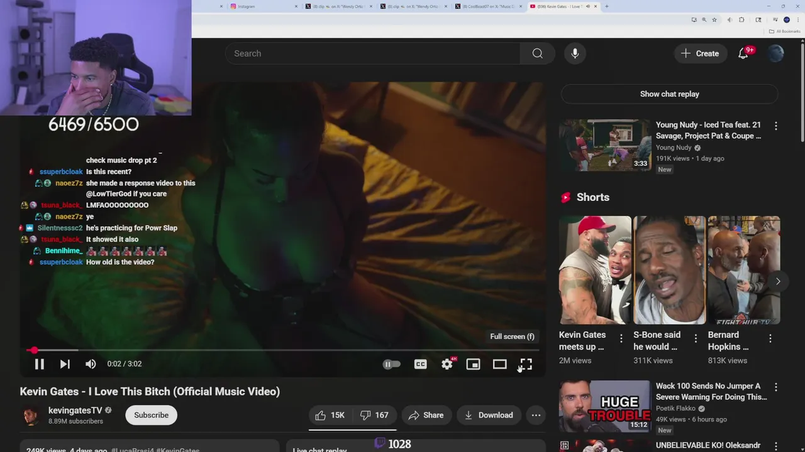The height and width of the screenshot is (452, 805).
Task: Open the account avatar menu
Action: [x=775, y=53]
